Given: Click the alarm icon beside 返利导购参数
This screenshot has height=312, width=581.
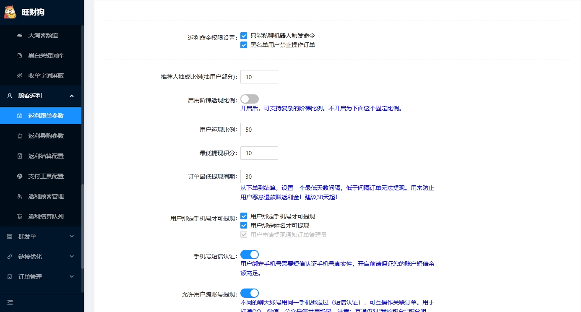Looking at the screenshot, I should point(20,136).
